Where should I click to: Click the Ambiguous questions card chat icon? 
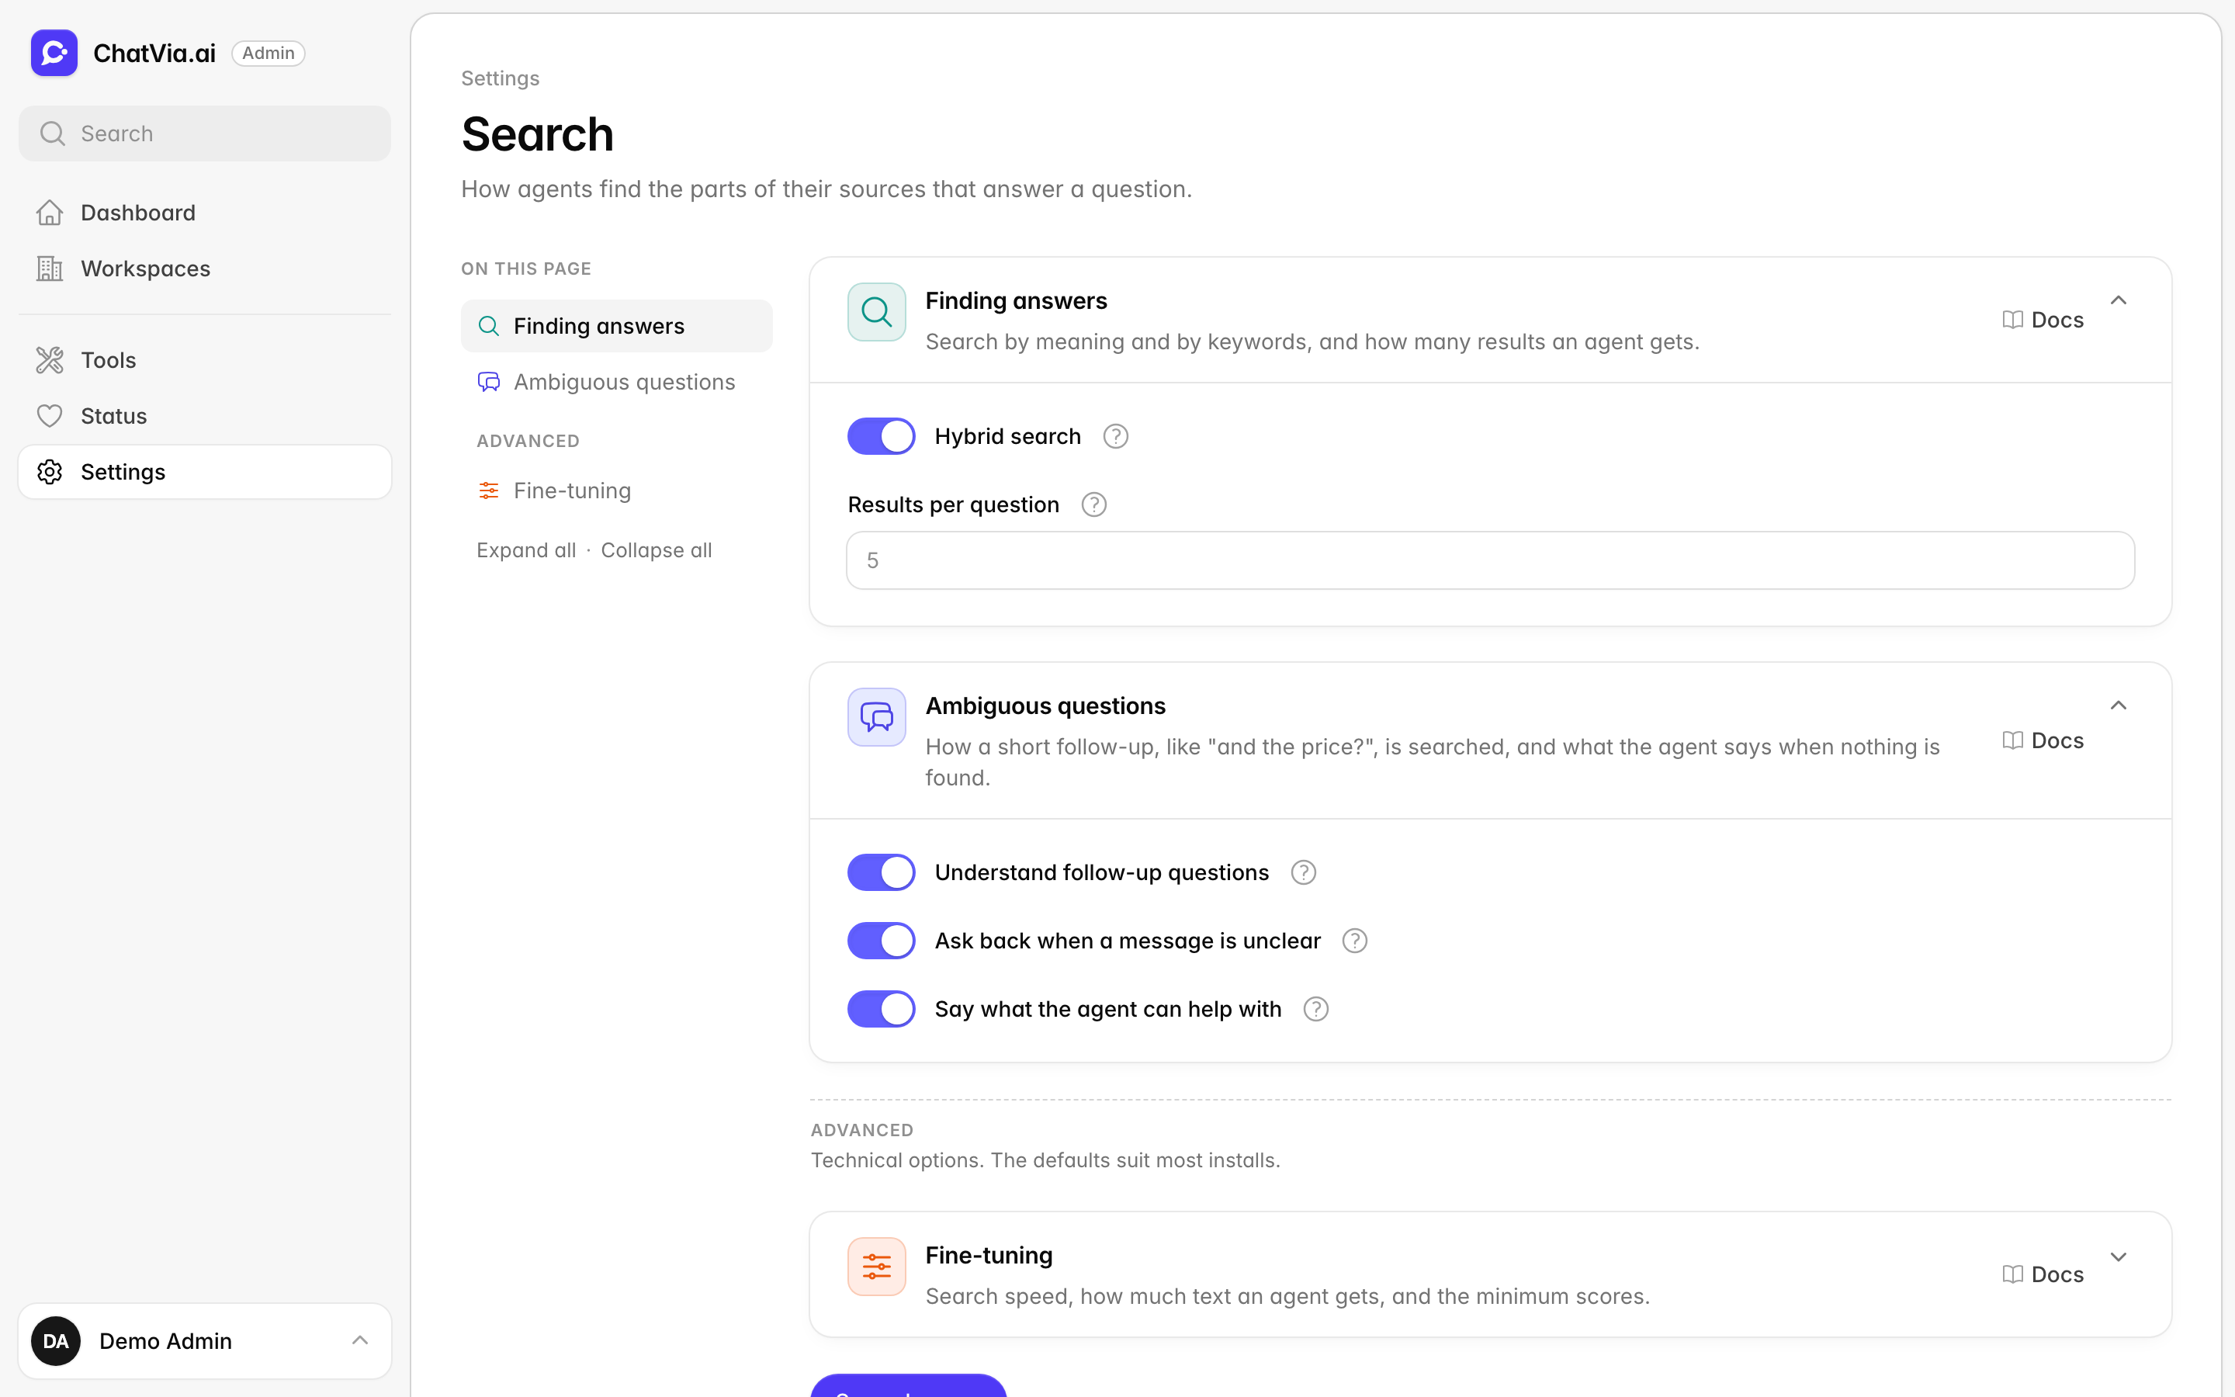pos(876,717)
